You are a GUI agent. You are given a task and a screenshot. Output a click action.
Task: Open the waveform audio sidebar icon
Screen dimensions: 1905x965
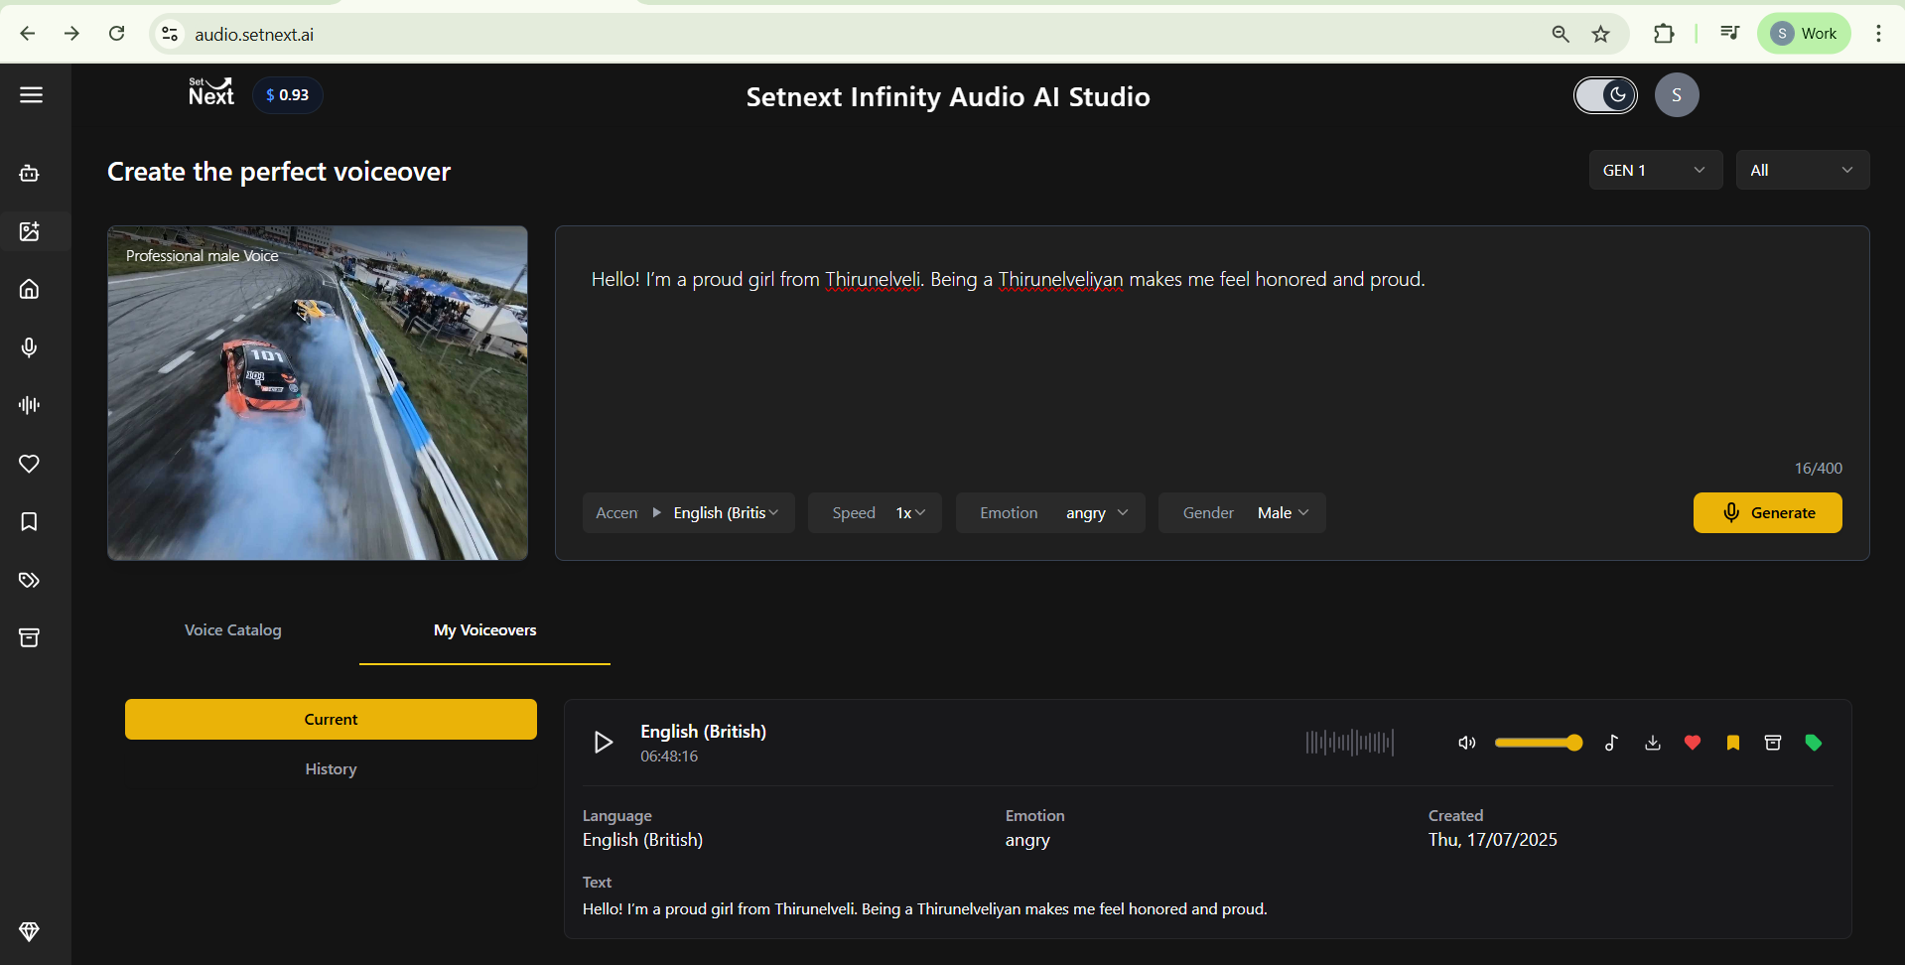30,405
